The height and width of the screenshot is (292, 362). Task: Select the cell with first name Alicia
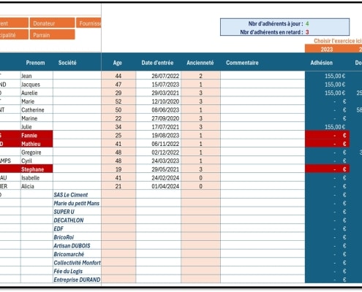coord(37,186)
